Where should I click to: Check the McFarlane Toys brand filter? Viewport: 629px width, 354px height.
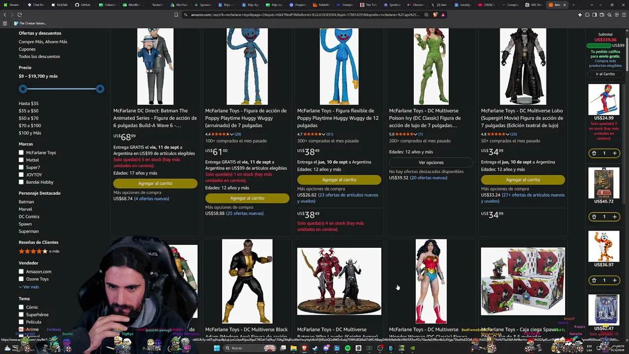tap(21, 152)
